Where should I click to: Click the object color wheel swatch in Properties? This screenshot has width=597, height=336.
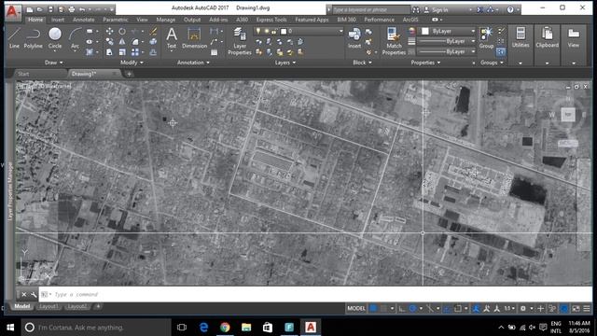[x=412, y=31]
